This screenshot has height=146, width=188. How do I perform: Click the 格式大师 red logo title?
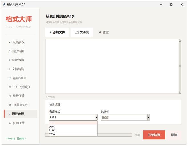(19, 19)
